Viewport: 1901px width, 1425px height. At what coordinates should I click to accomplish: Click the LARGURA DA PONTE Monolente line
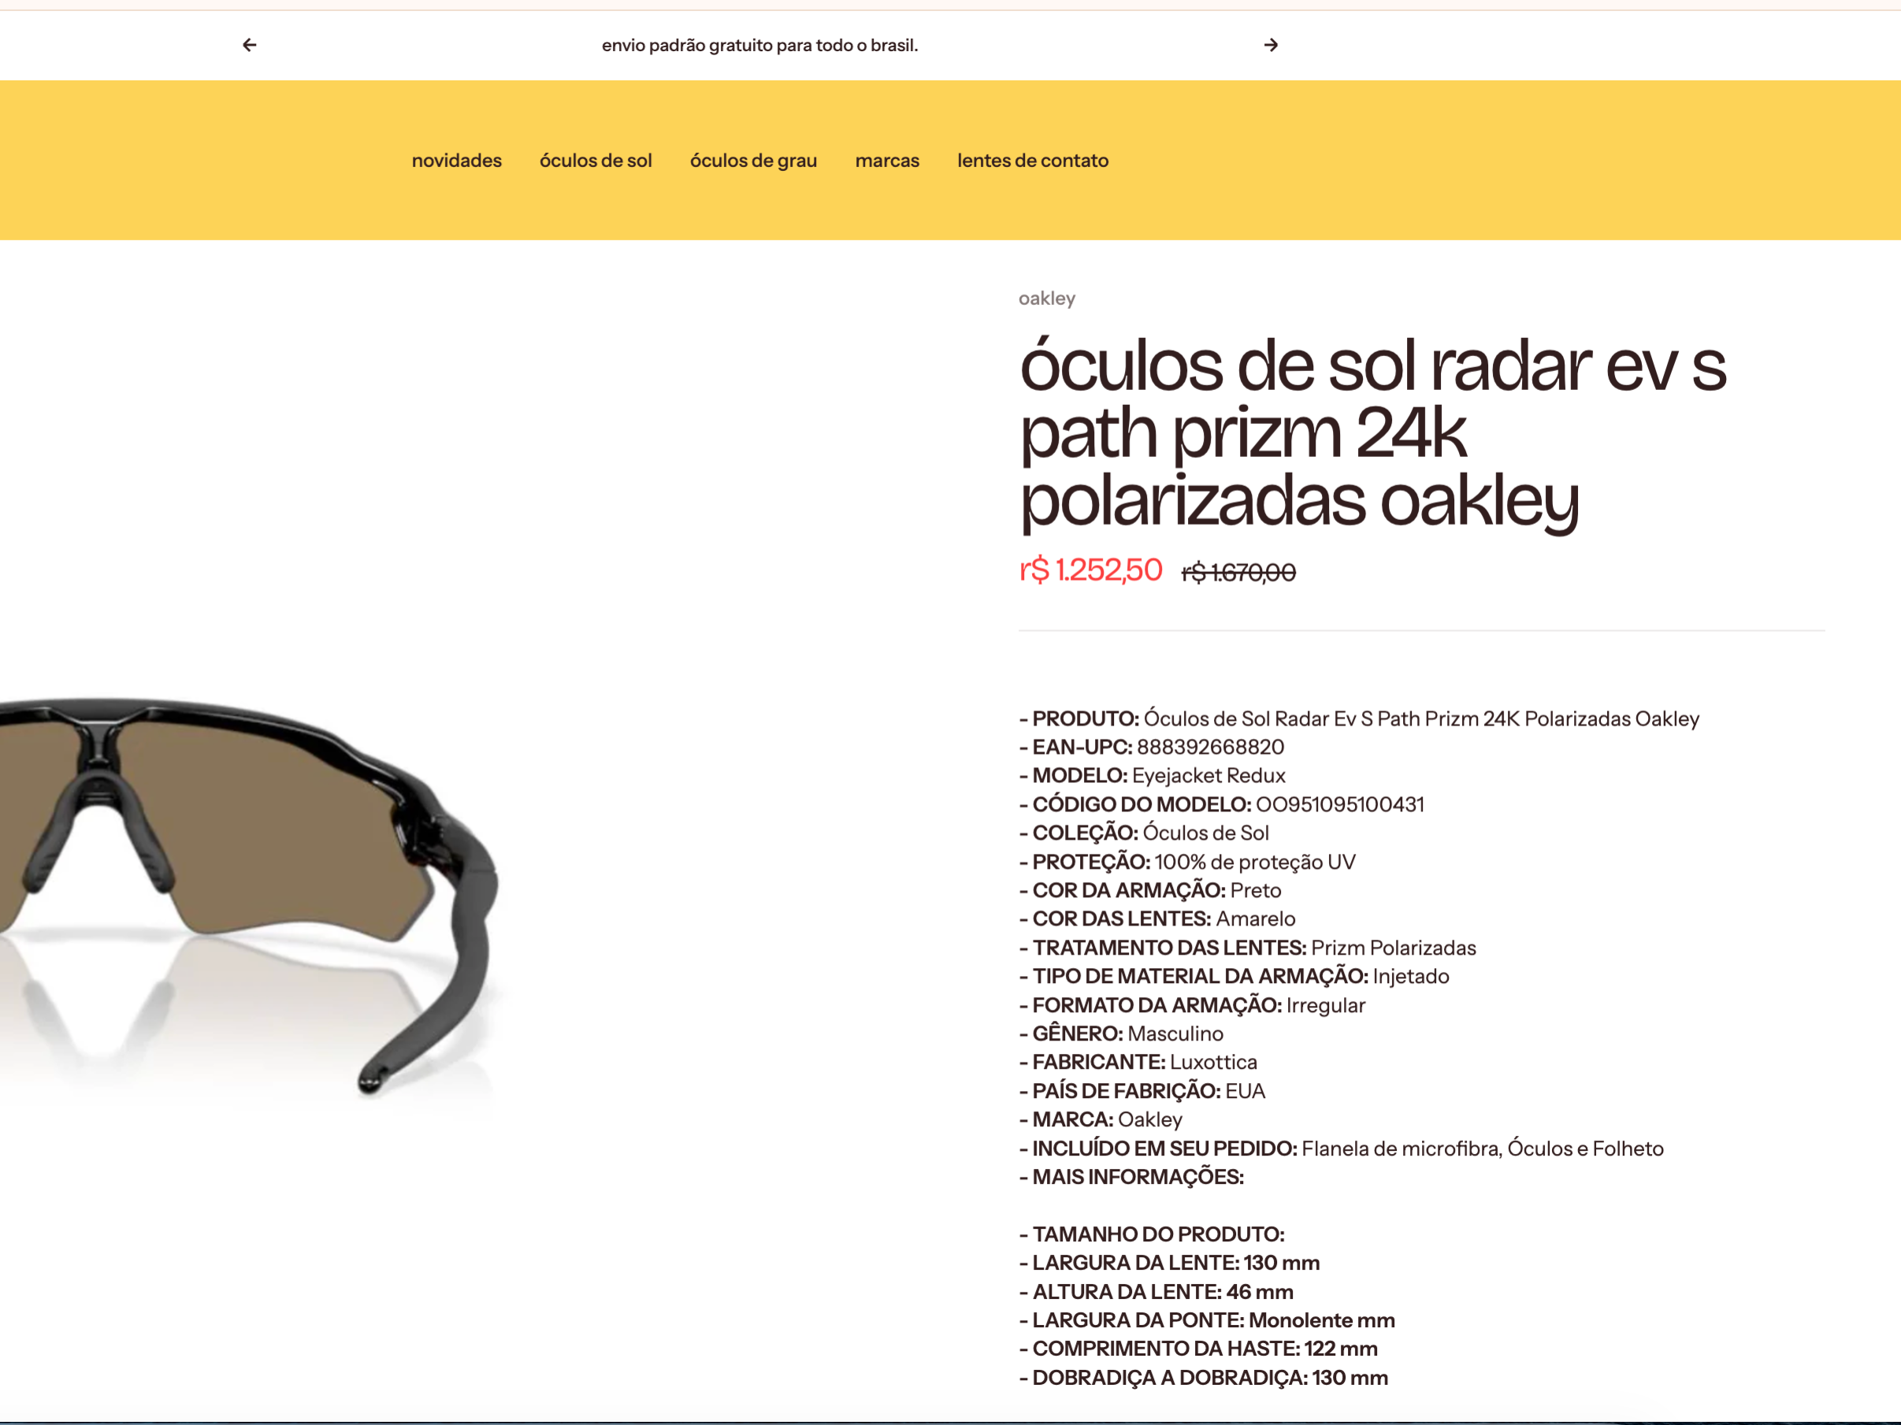coord(1207,1321)
